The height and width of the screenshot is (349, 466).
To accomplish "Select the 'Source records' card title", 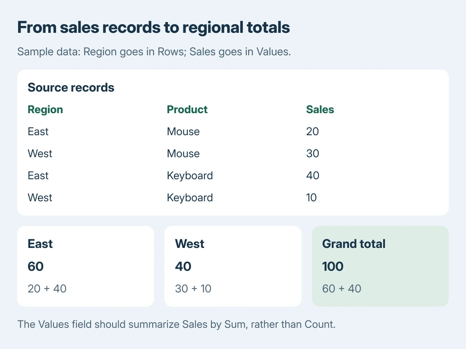I will click(x=71, y=88).
